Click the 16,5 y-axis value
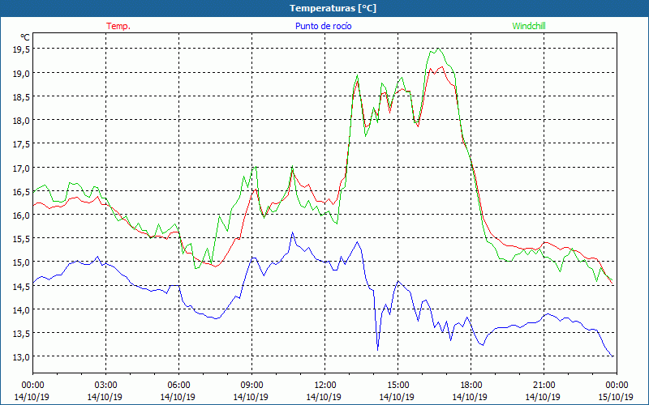The width and height of the screenshot is (649, 405). tap(21, 191)
